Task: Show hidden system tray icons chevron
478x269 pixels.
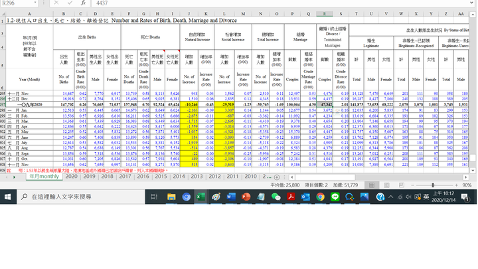Action: pos(390,197)
